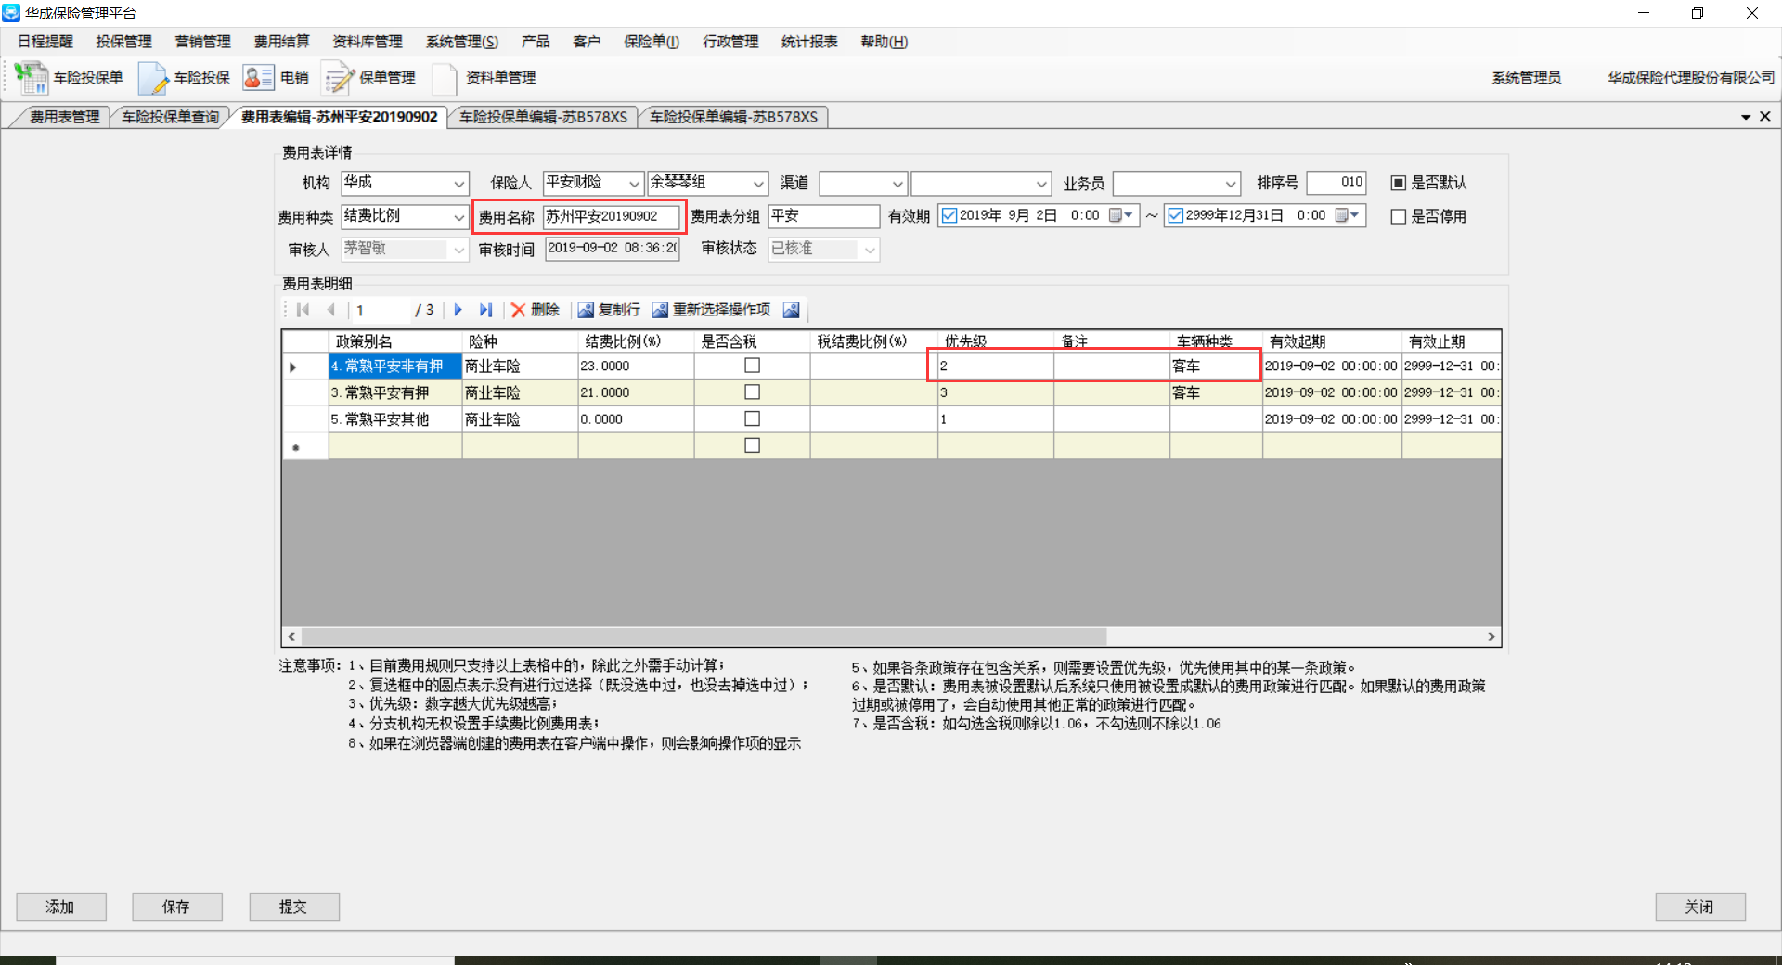Viewport: 1782px width, 965px height.
Task: Click the tab list dropdown arrow
Action: pyautogui.click(x=1746, y=117)
